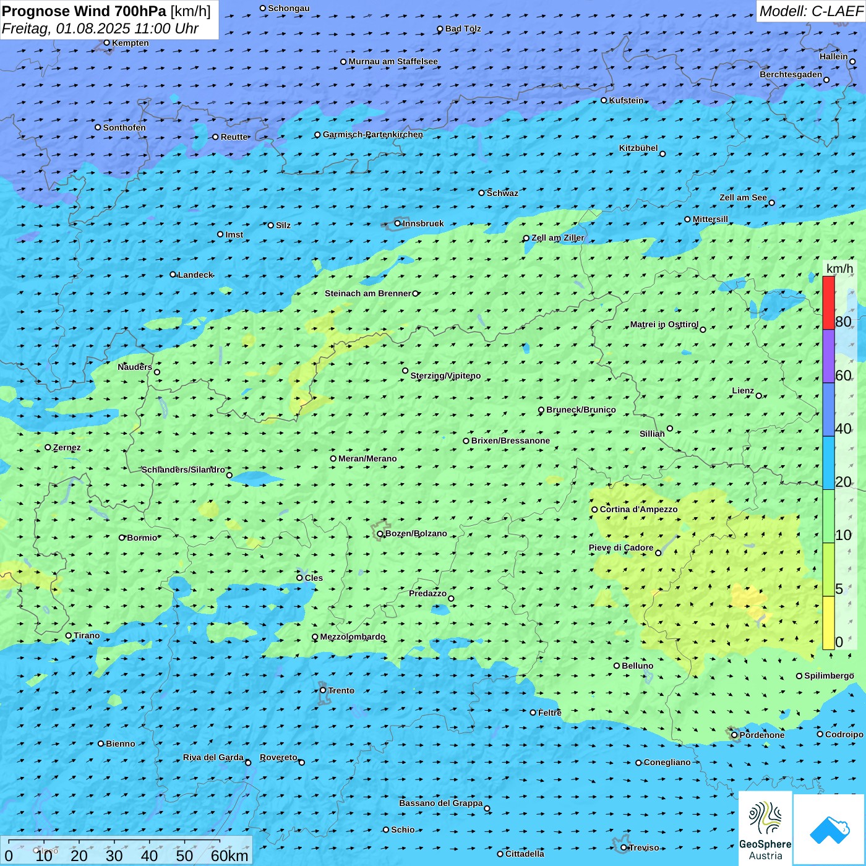866x866 pixels.
Task: Click the blue cloud logo icon
Action: pyautogui.click(x=830, y=830)
